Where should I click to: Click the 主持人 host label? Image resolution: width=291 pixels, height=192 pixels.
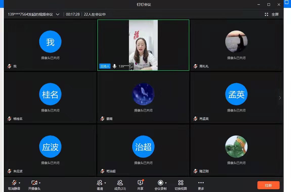click(105, 66)
